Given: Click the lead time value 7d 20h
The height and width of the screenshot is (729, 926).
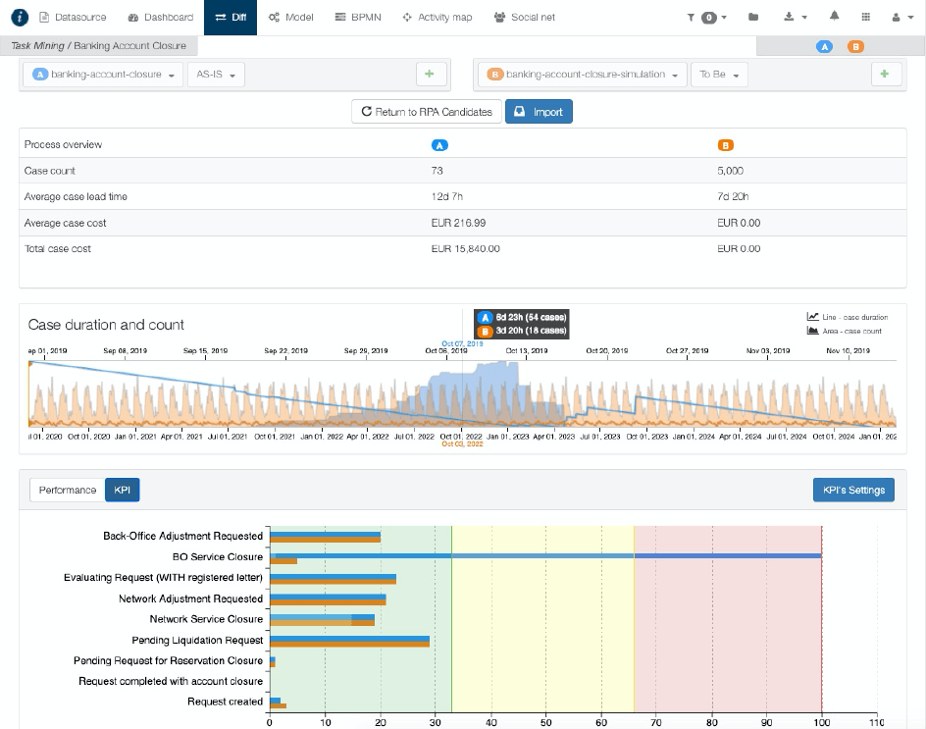Looking at the screenshot, I should (x=733, y=197).
